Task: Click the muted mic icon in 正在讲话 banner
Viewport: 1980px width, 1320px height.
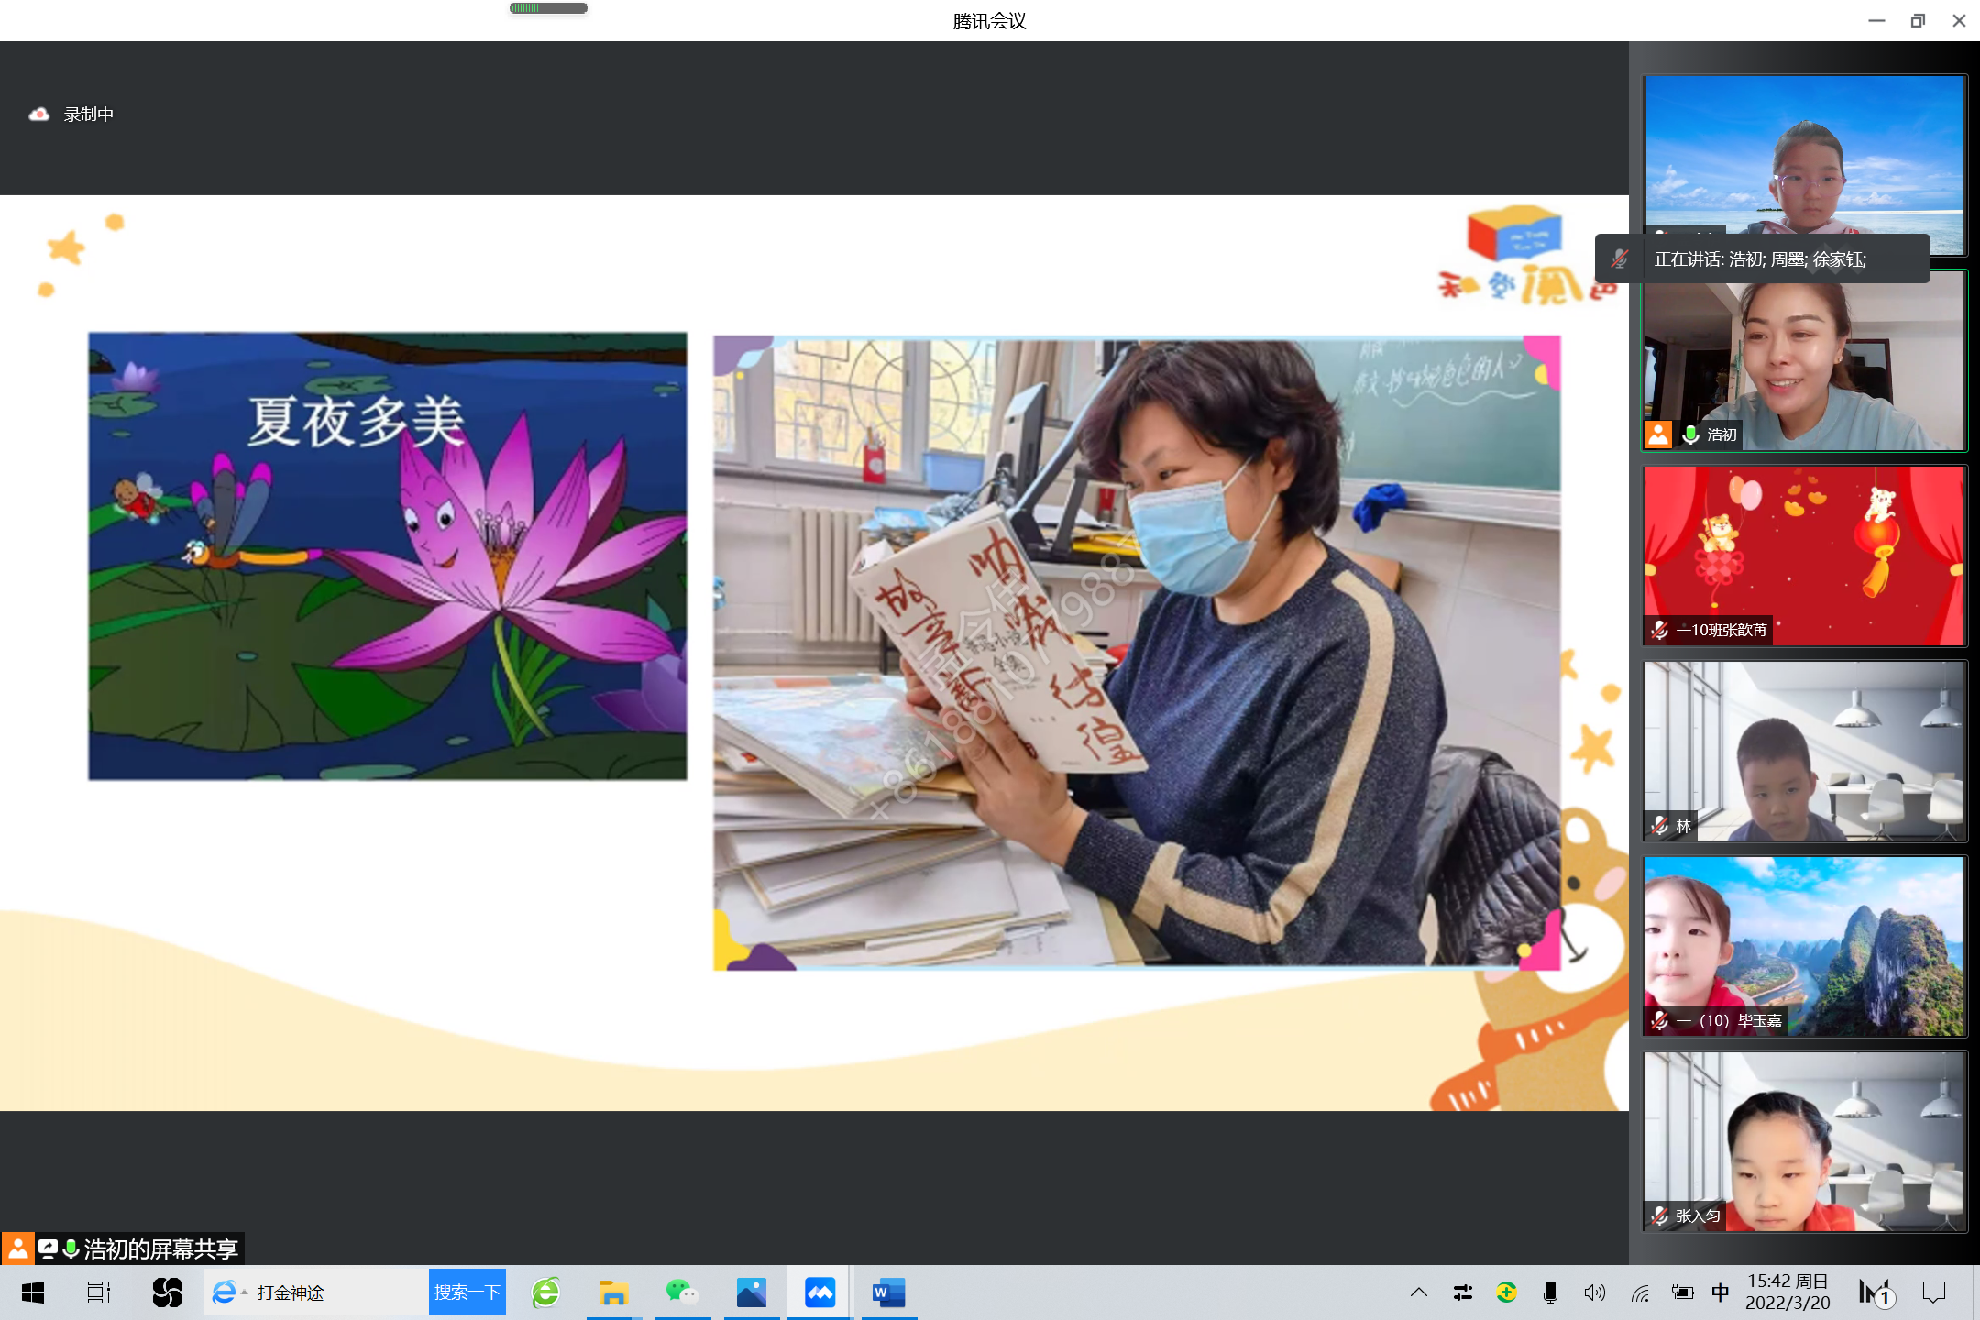Action: point(1620,259)
